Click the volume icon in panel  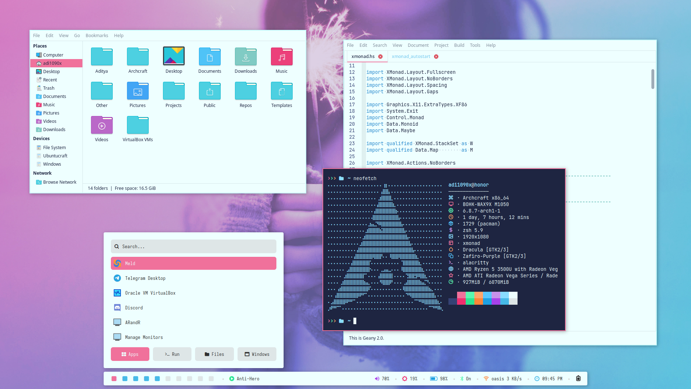(x=377, y=379)
